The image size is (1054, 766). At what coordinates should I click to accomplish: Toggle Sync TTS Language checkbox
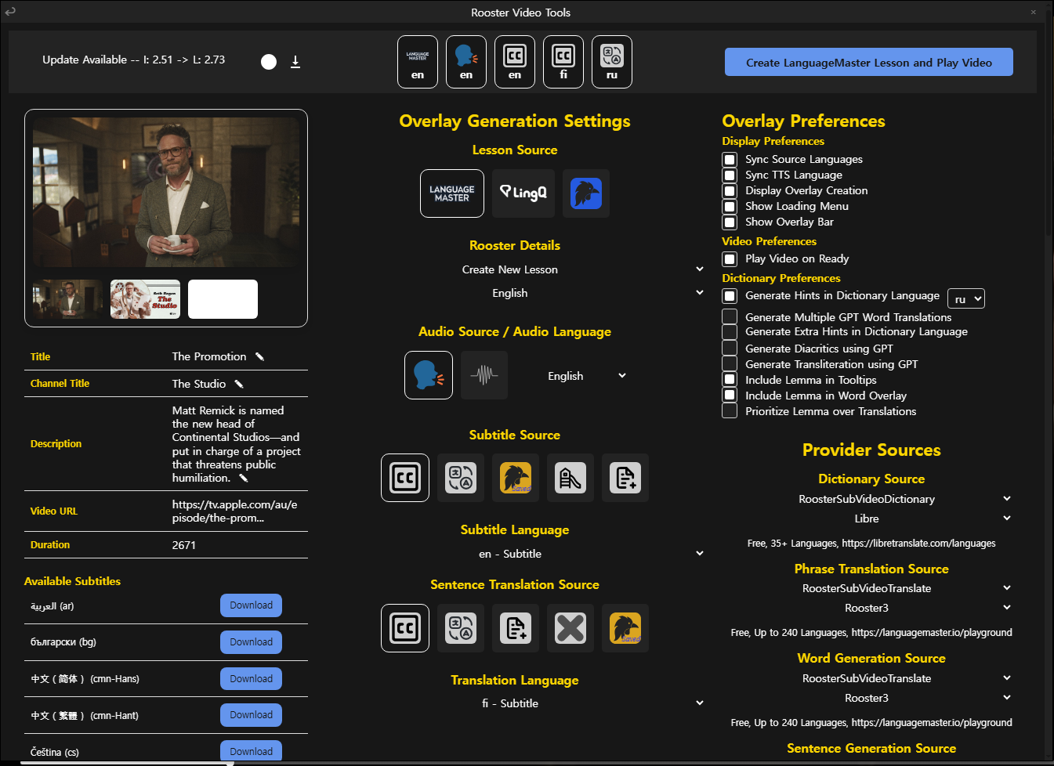tap(730, 175)
